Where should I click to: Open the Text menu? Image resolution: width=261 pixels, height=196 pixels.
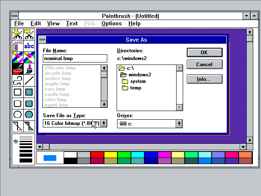click(x=72, y=24)
